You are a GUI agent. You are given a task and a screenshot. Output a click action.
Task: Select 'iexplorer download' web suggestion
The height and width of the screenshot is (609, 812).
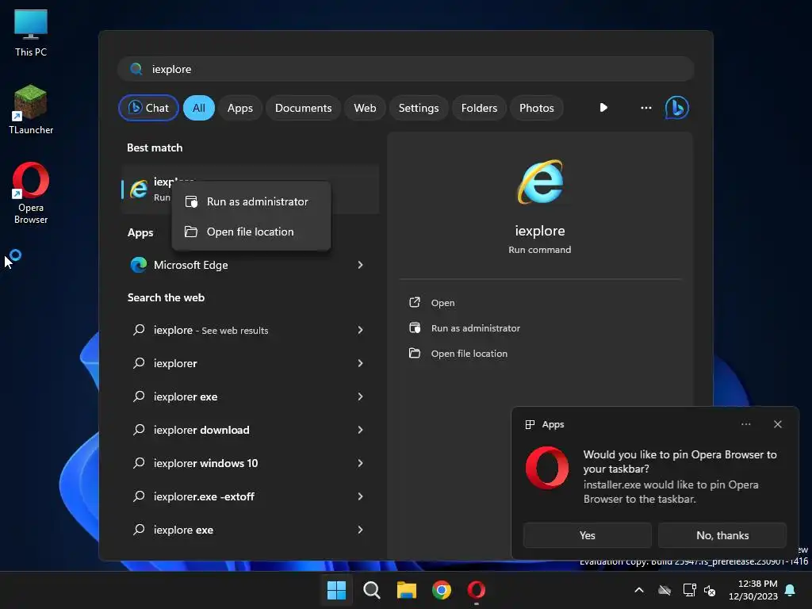250,429
